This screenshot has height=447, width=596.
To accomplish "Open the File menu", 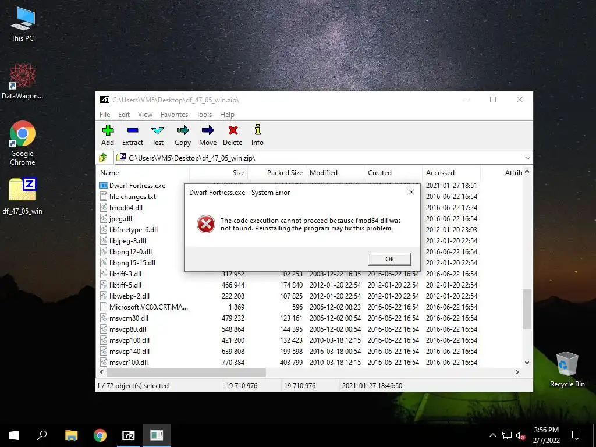I will pyautogui.click(x=105, y=115).
